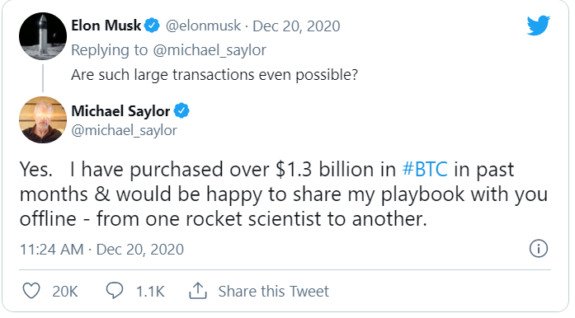Click the Elon Musk display name
This screenshot has height=318, width=575.
(x=106, y=26)
